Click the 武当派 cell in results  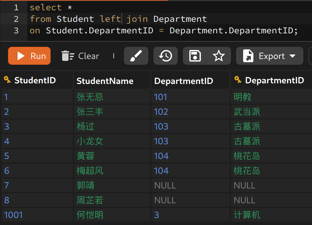click(x=247, y=112)
